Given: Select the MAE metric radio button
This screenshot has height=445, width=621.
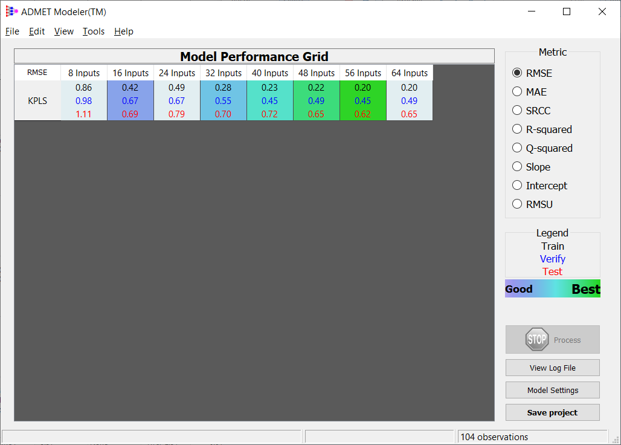Looking at the screenshot, I should pyautogui.click(x=517, y=91).
